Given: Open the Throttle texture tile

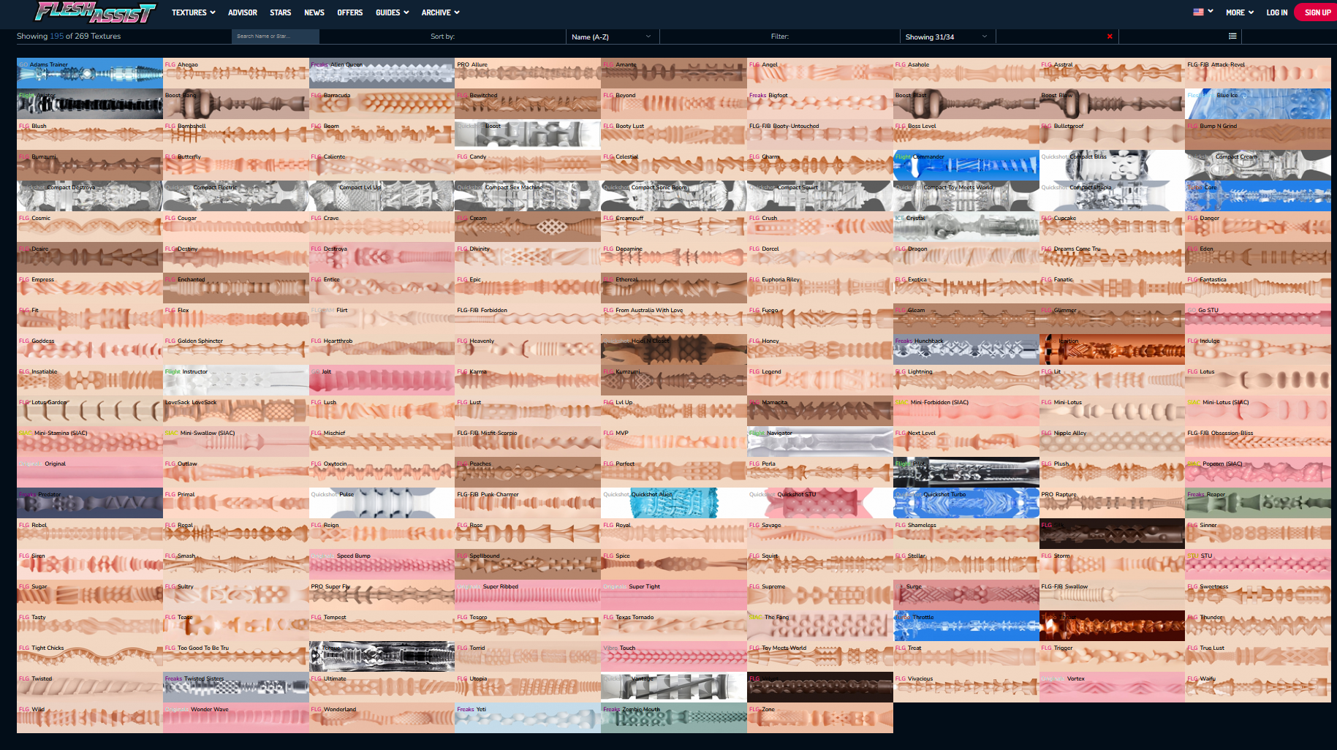Looking at the screenshot, I should tap(966, 626).
